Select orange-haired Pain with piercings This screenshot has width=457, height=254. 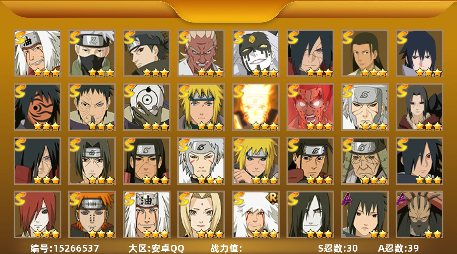pos(92,214)
